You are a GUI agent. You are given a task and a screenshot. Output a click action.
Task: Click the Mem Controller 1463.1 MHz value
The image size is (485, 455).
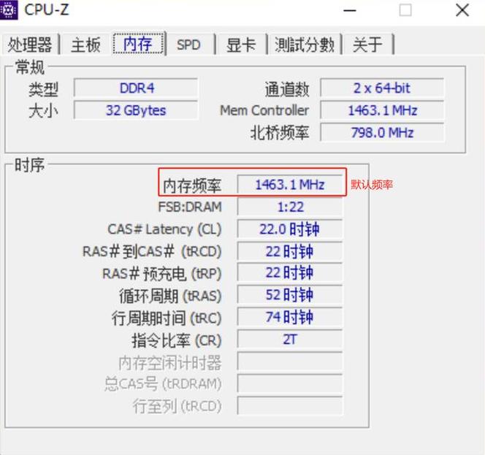coord(382,110)
